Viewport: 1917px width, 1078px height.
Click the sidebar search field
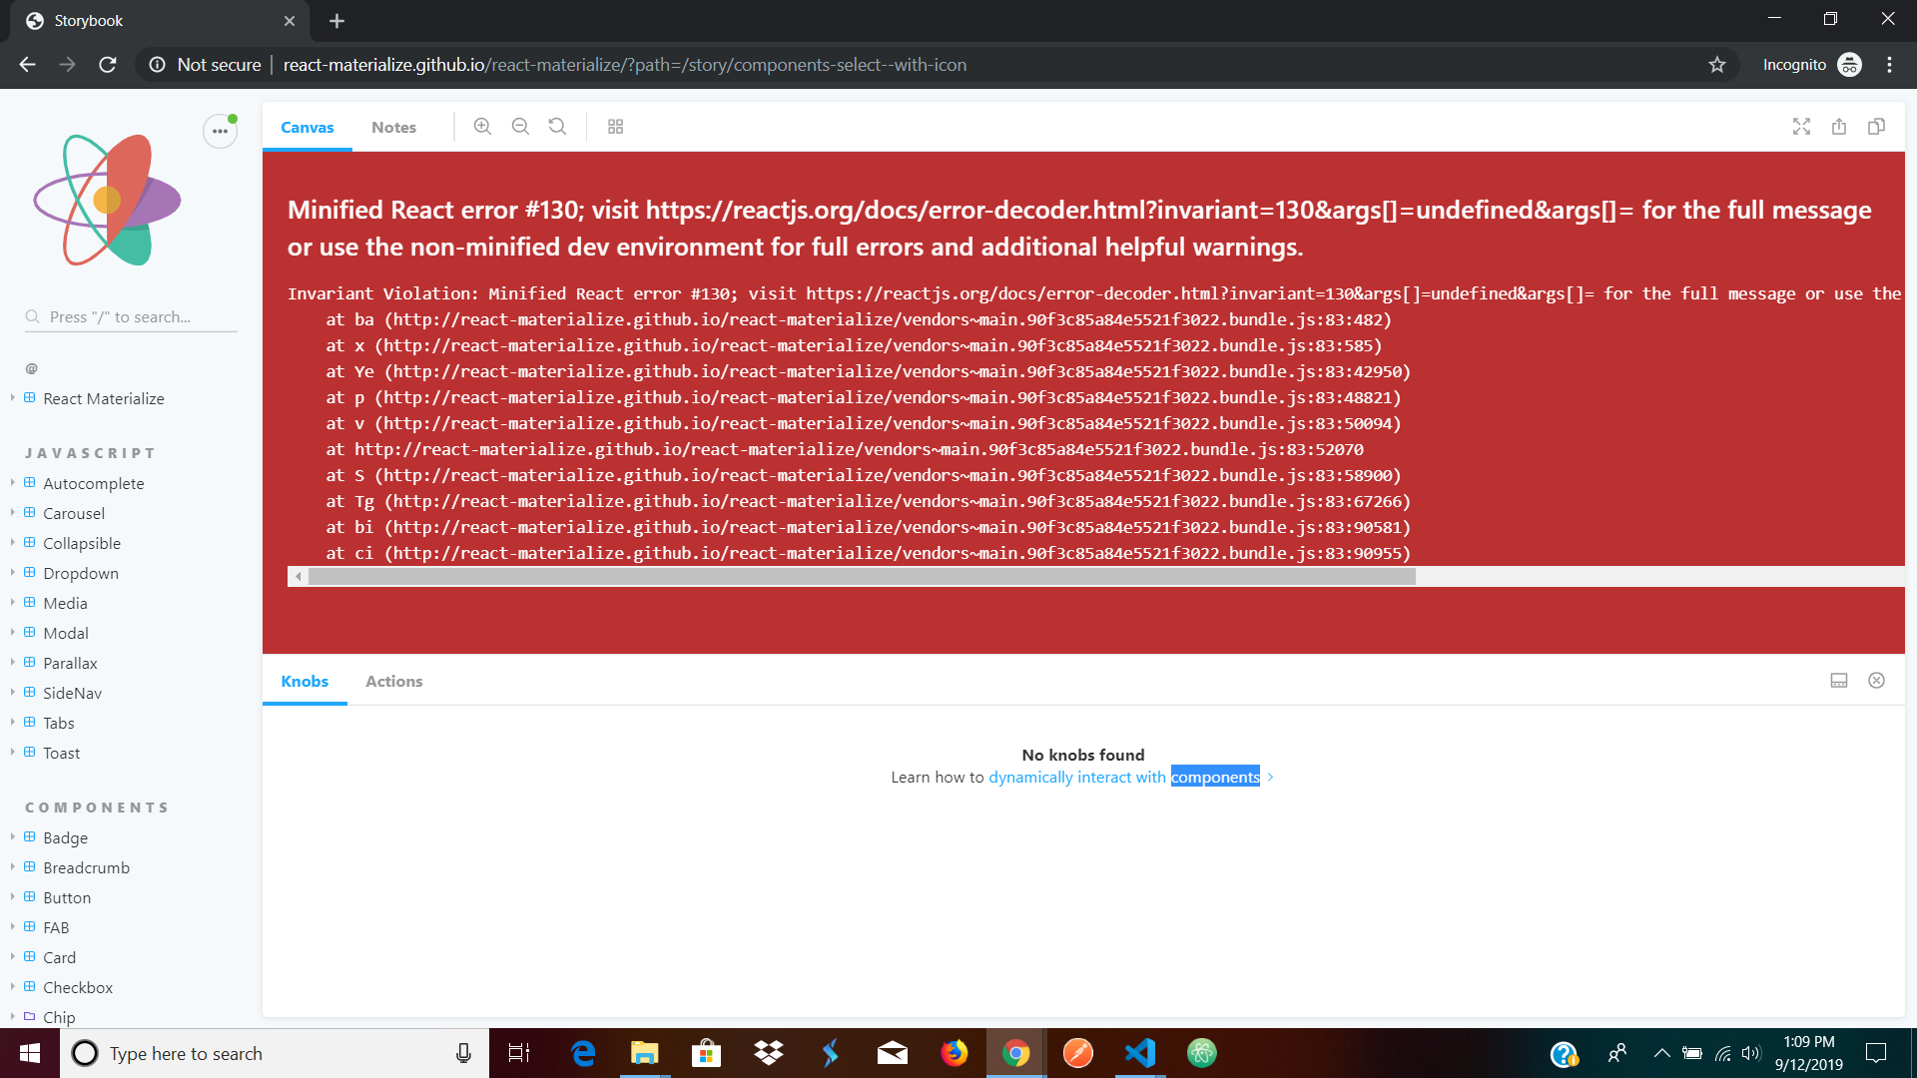130,316
